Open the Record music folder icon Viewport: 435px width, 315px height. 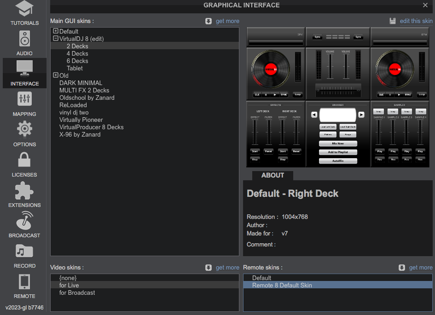coord(24,251)
